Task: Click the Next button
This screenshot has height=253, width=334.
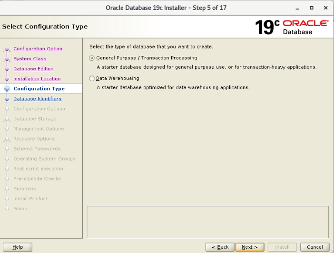Action: [x=250, y=247]
